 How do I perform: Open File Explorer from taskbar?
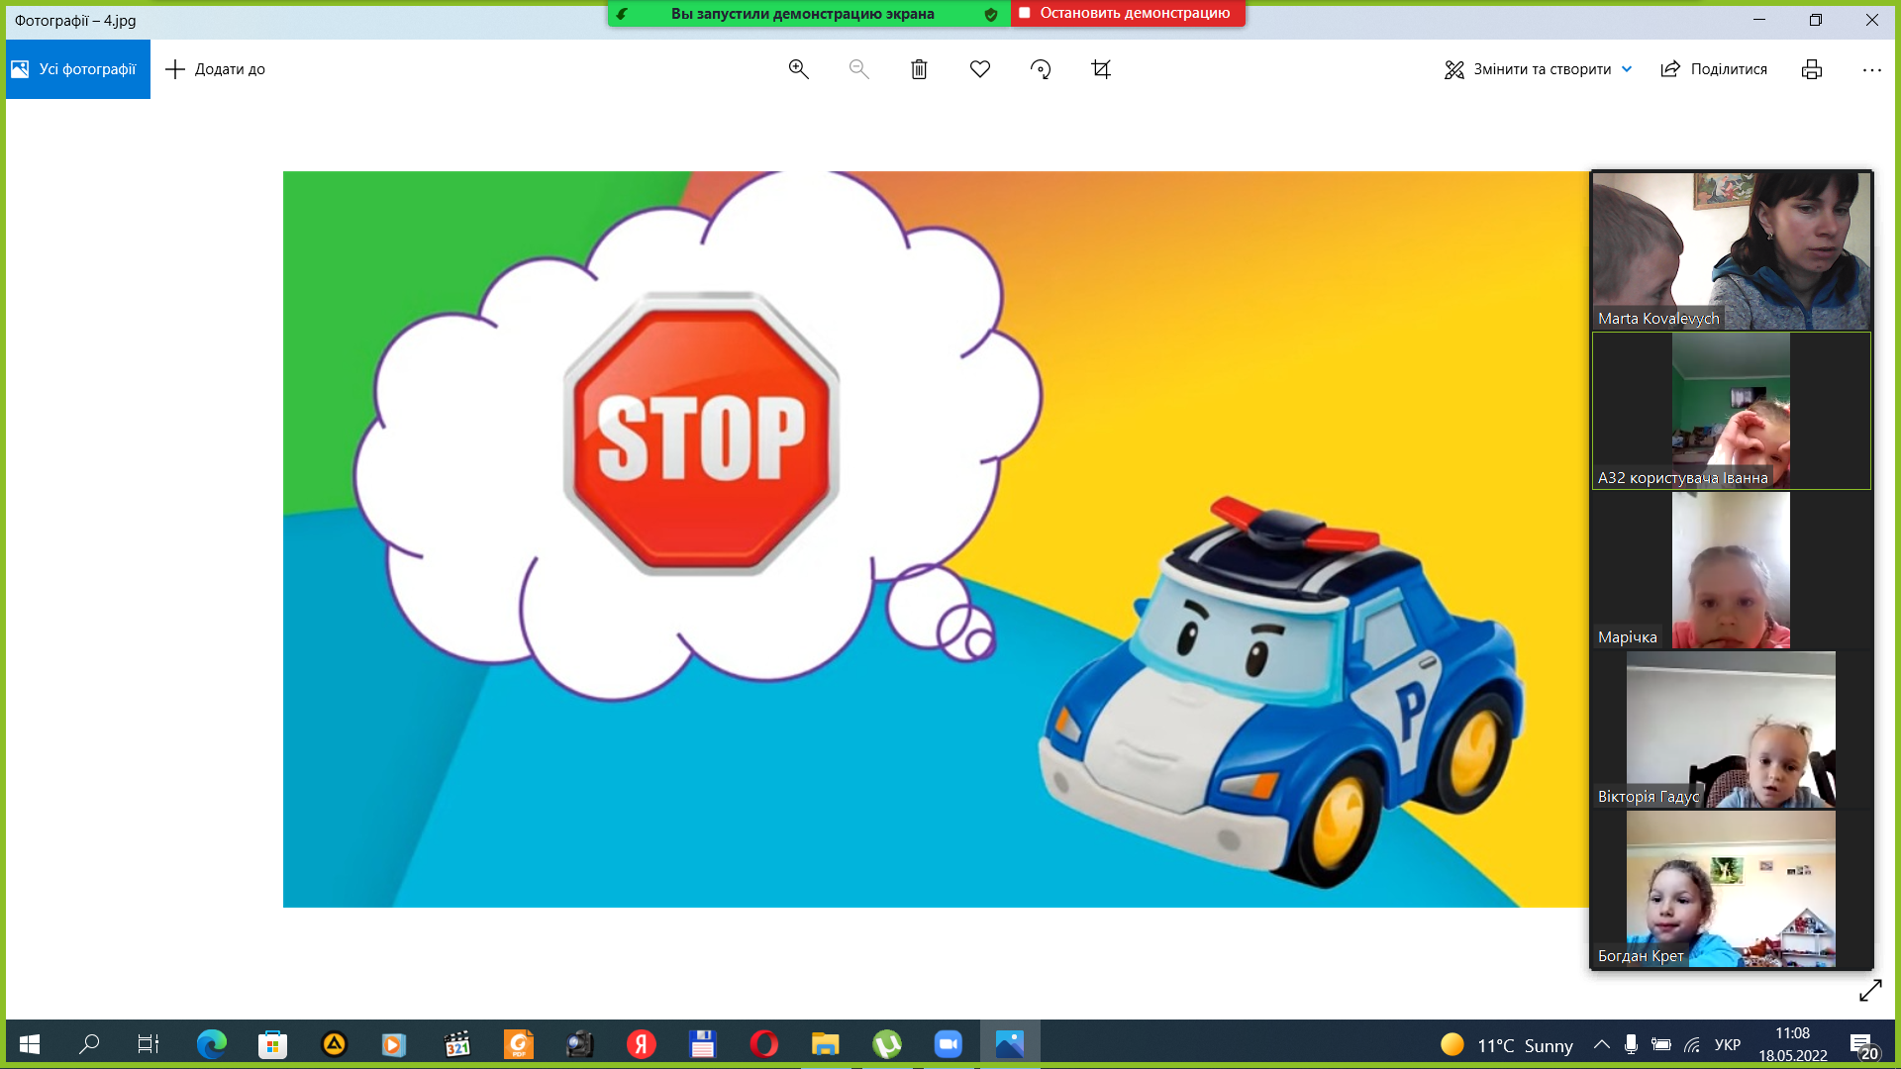(x=826, y=1044)
